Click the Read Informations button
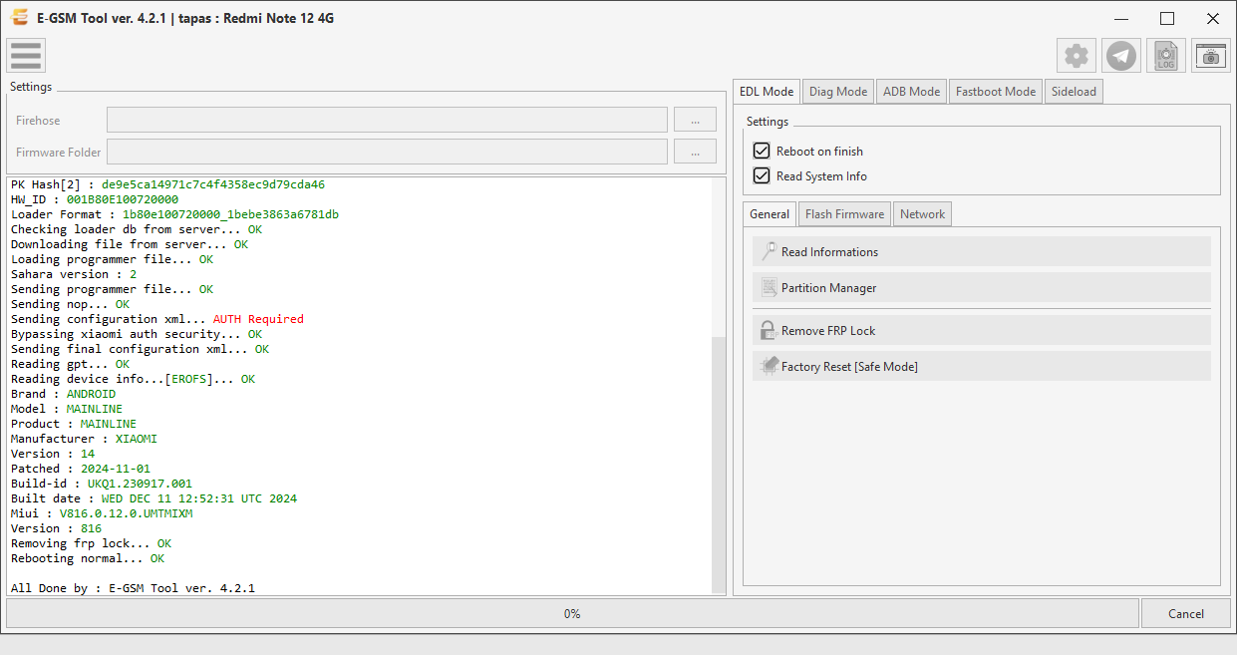This screenshot has height=655, width=1237. pos(982,251)
